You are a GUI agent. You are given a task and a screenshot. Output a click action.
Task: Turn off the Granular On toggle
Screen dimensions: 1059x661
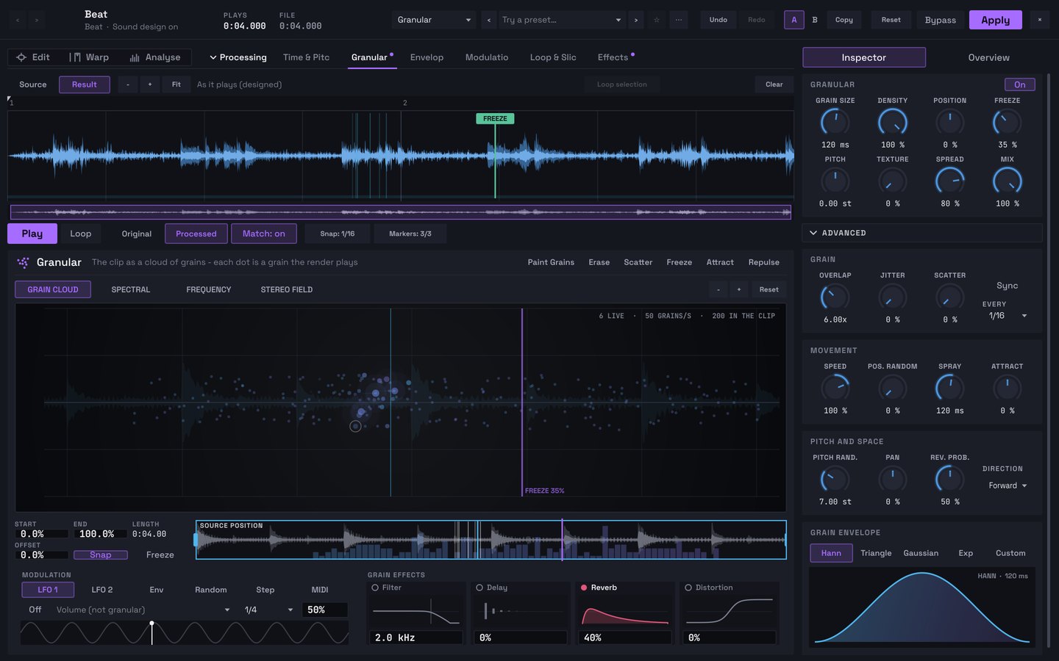[1020, 84]
